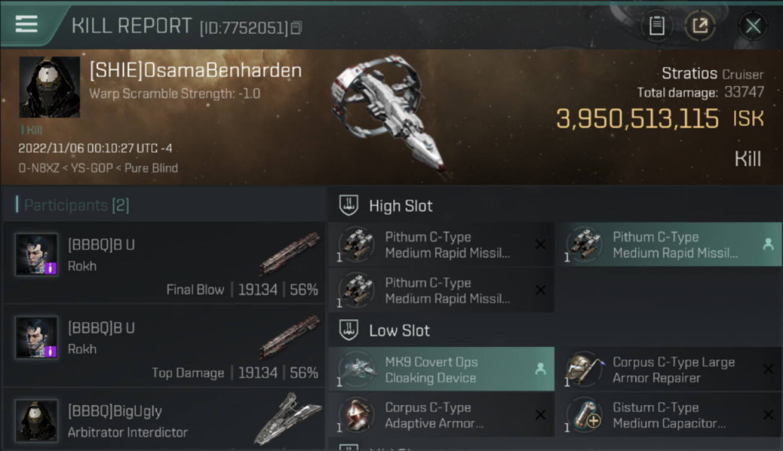The image size is (783, 451).
Task: Open the Top Damage Rokh participant entry
Action: pos(164,345)
